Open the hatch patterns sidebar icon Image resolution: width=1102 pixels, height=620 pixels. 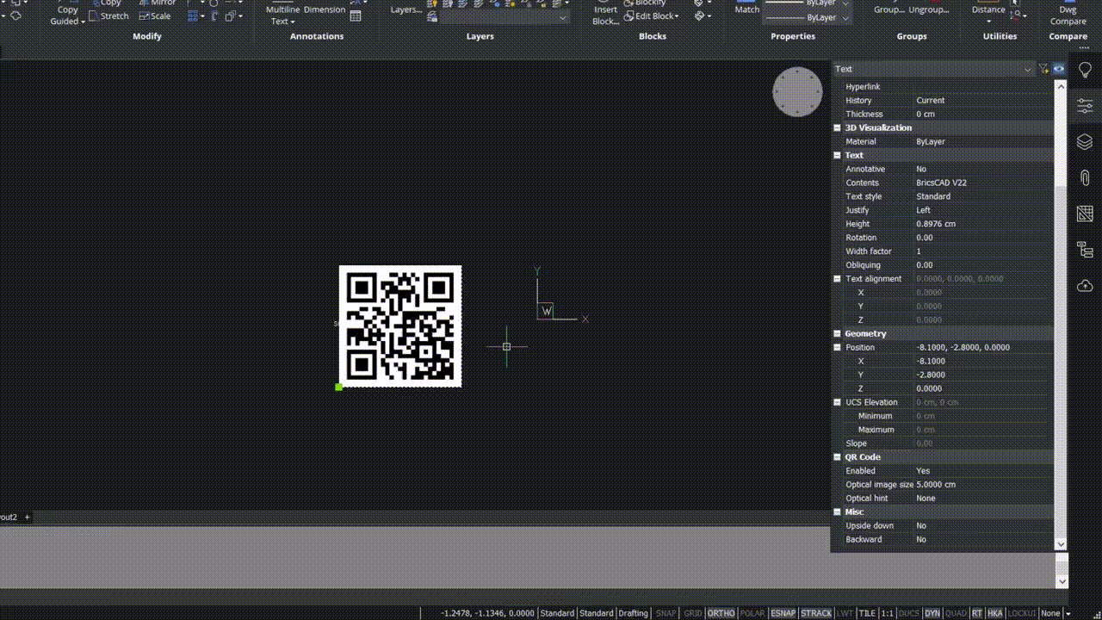pos(1085,214)
